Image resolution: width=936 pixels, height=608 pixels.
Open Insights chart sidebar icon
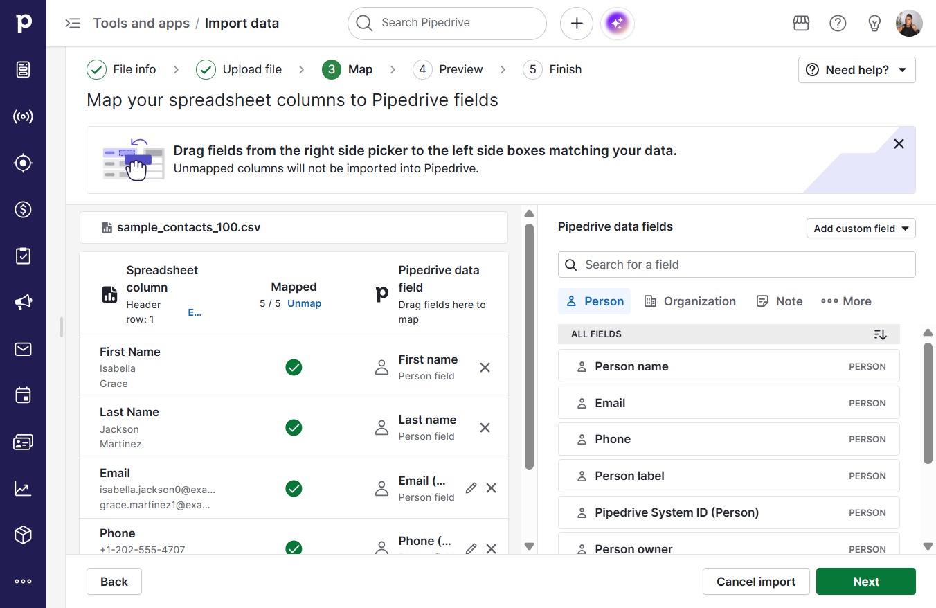click(23, 488)
